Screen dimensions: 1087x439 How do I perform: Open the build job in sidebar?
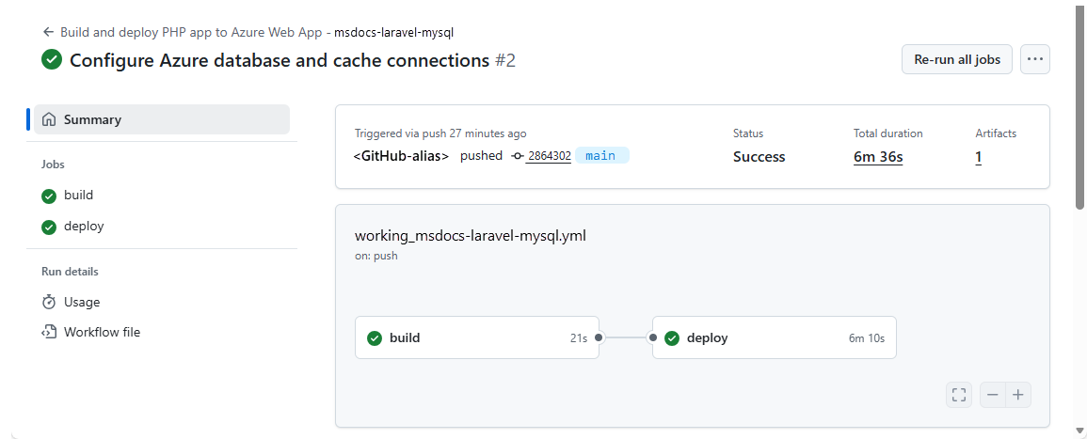(78, 196)
